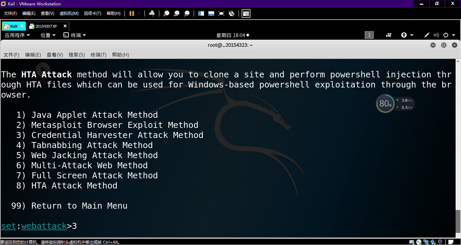Open the snapshot manager icon
This screenshot has height=245, width=461.
(187, 13)
